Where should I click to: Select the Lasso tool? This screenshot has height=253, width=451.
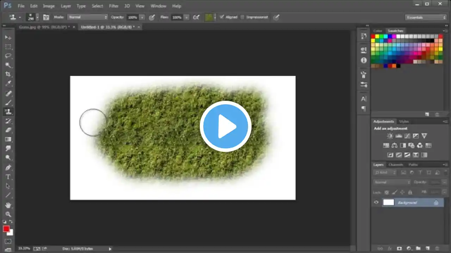coord(8,56)
